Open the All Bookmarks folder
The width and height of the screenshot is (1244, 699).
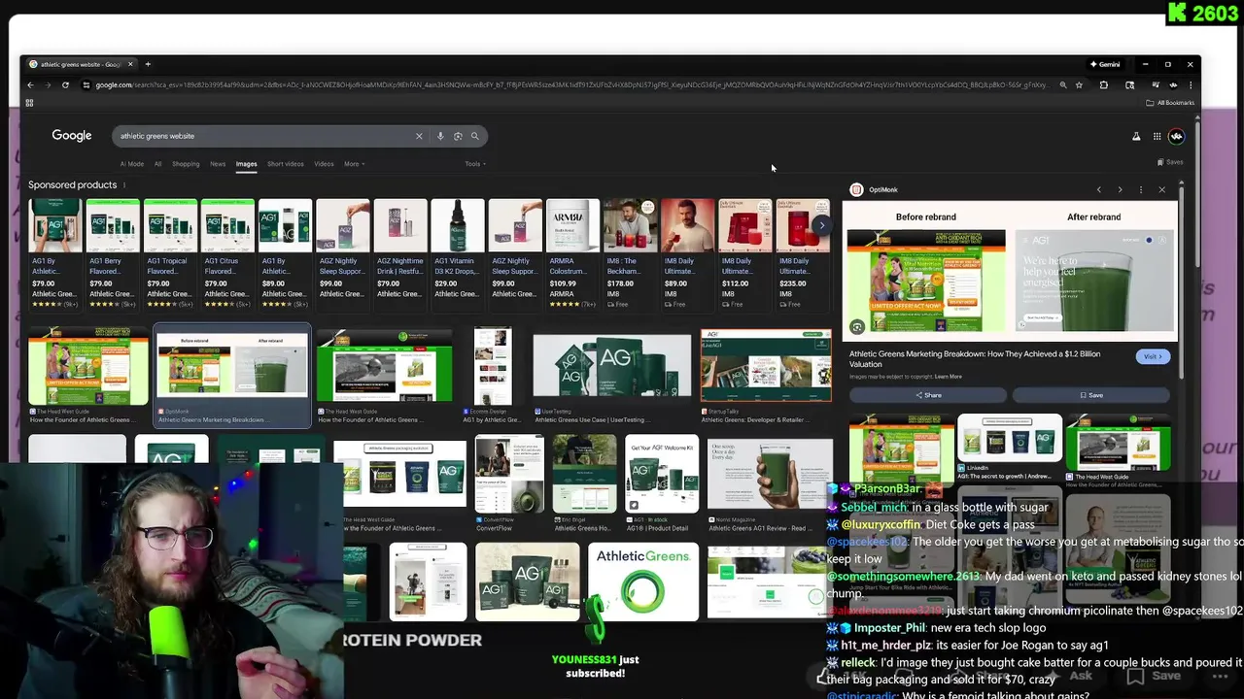tap(1171, 103)
